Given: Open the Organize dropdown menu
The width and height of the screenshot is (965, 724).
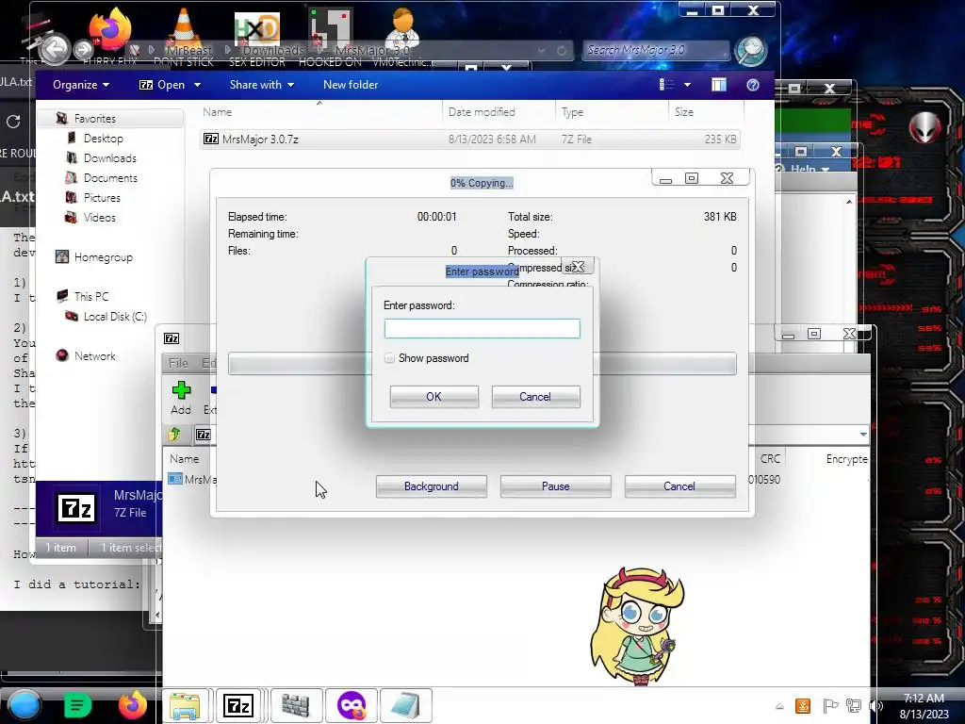Looking at the screenshot, I should 81,85.
